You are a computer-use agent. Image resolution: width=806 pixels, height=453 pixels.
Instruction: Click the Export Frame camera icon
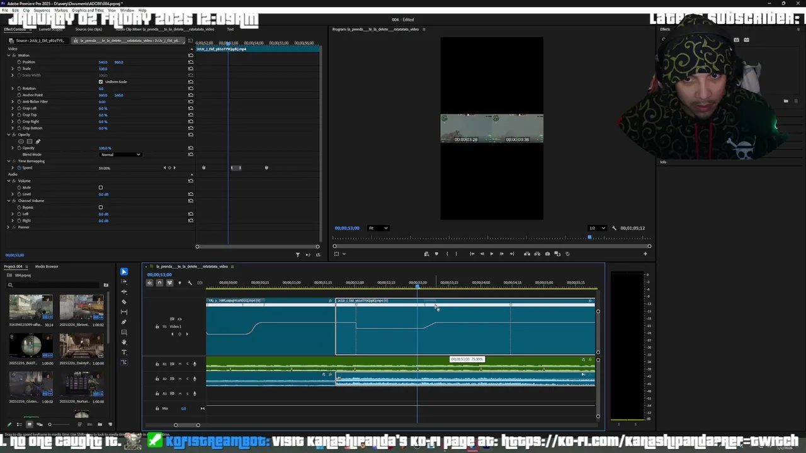click(x=547, y=254)
